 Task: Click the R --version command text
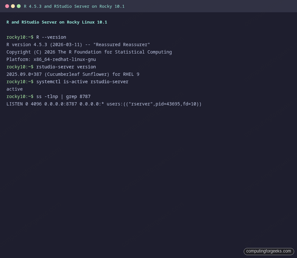pyautogui.click(x=51, y=37)
